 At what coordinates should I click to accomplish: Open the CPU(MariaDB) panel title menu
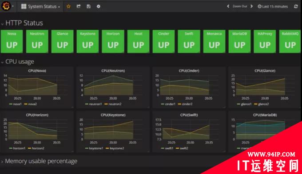coord(265,115)
